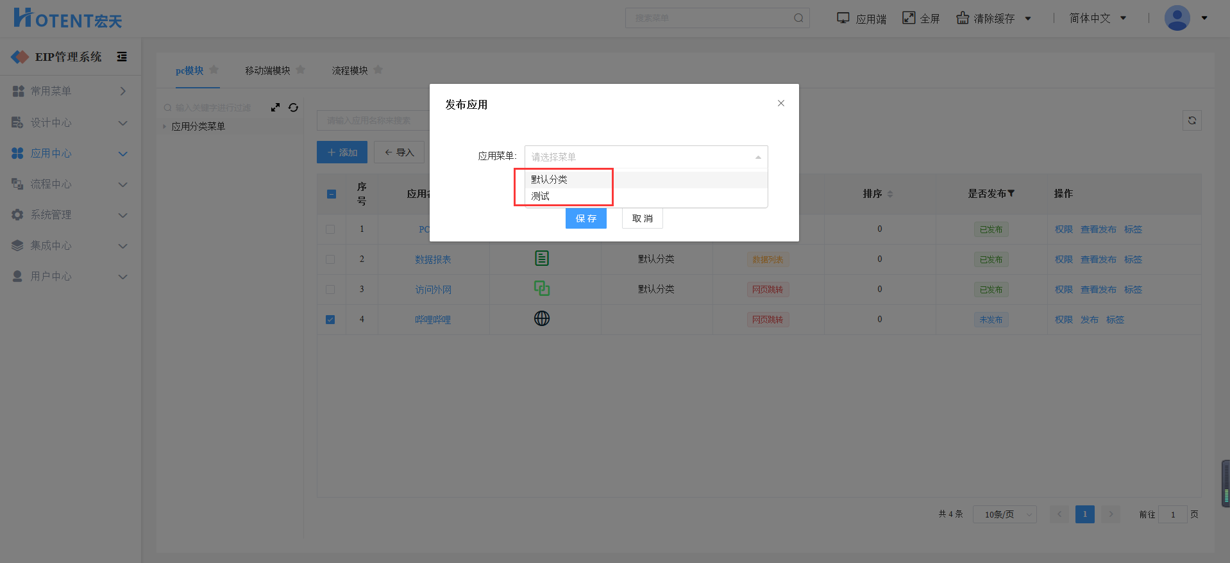The width and height of the screenshot is (1230, 563).
Task: Open the 应用菜单 select dropdown
Action: click(x=646, y=157)
